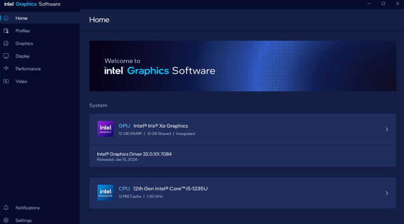The image size is (404, 224).
Task: Click the purple Intel Graphics badge
Action: 105,129
